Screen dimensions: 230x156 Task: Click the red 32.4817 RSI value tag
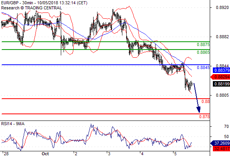tap(221, 149)
